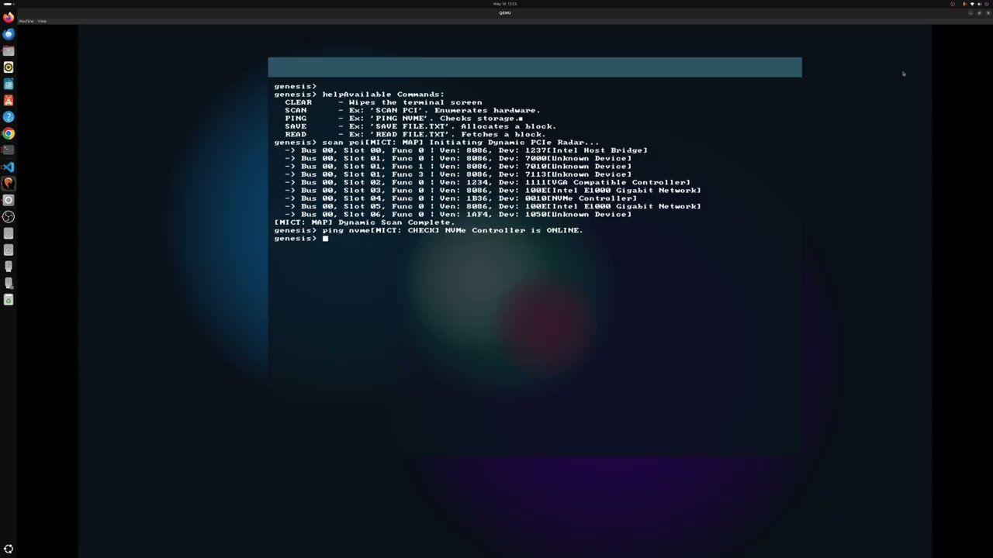Image resolution: width=993 pixels, height=558 pixels.
Task: Click the red circular tray indicator
Action: tap(953, 4)
